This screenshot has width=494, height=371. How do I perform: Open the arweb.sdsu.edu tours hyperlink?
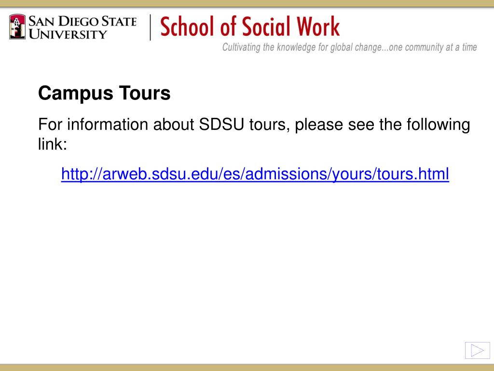pyautogui.click(x=255, y=174)
